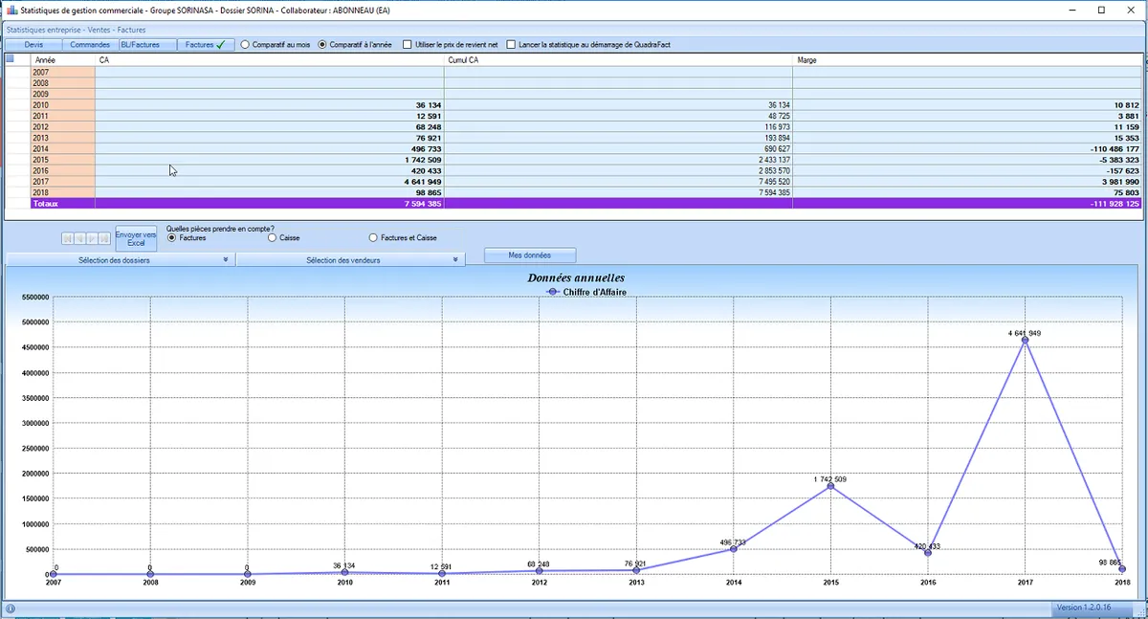Click the previous-record navigation arrow
The height and width of the screenshot is (619, 1148).
[79, 237]
